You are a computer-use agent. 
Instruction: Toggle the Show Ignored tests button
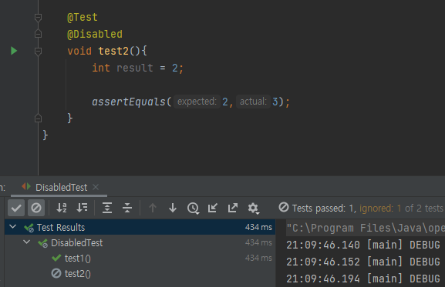(x=36, y=208)
